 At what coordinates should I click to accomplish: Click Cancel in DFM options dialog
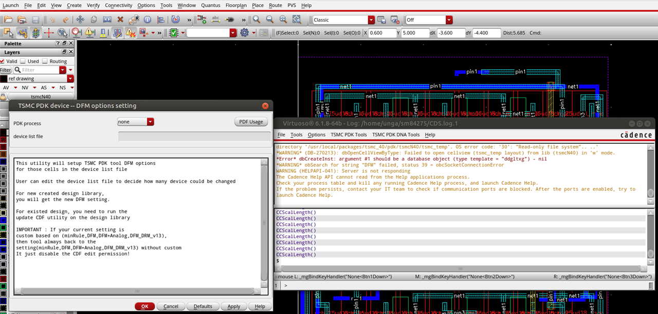point(171,306)
